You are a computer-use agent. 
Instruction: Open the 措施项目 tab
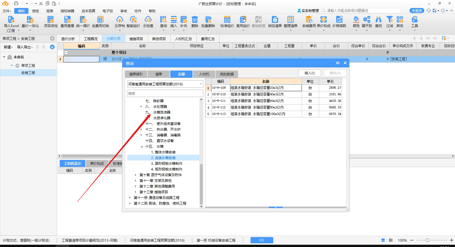[136, 39]
